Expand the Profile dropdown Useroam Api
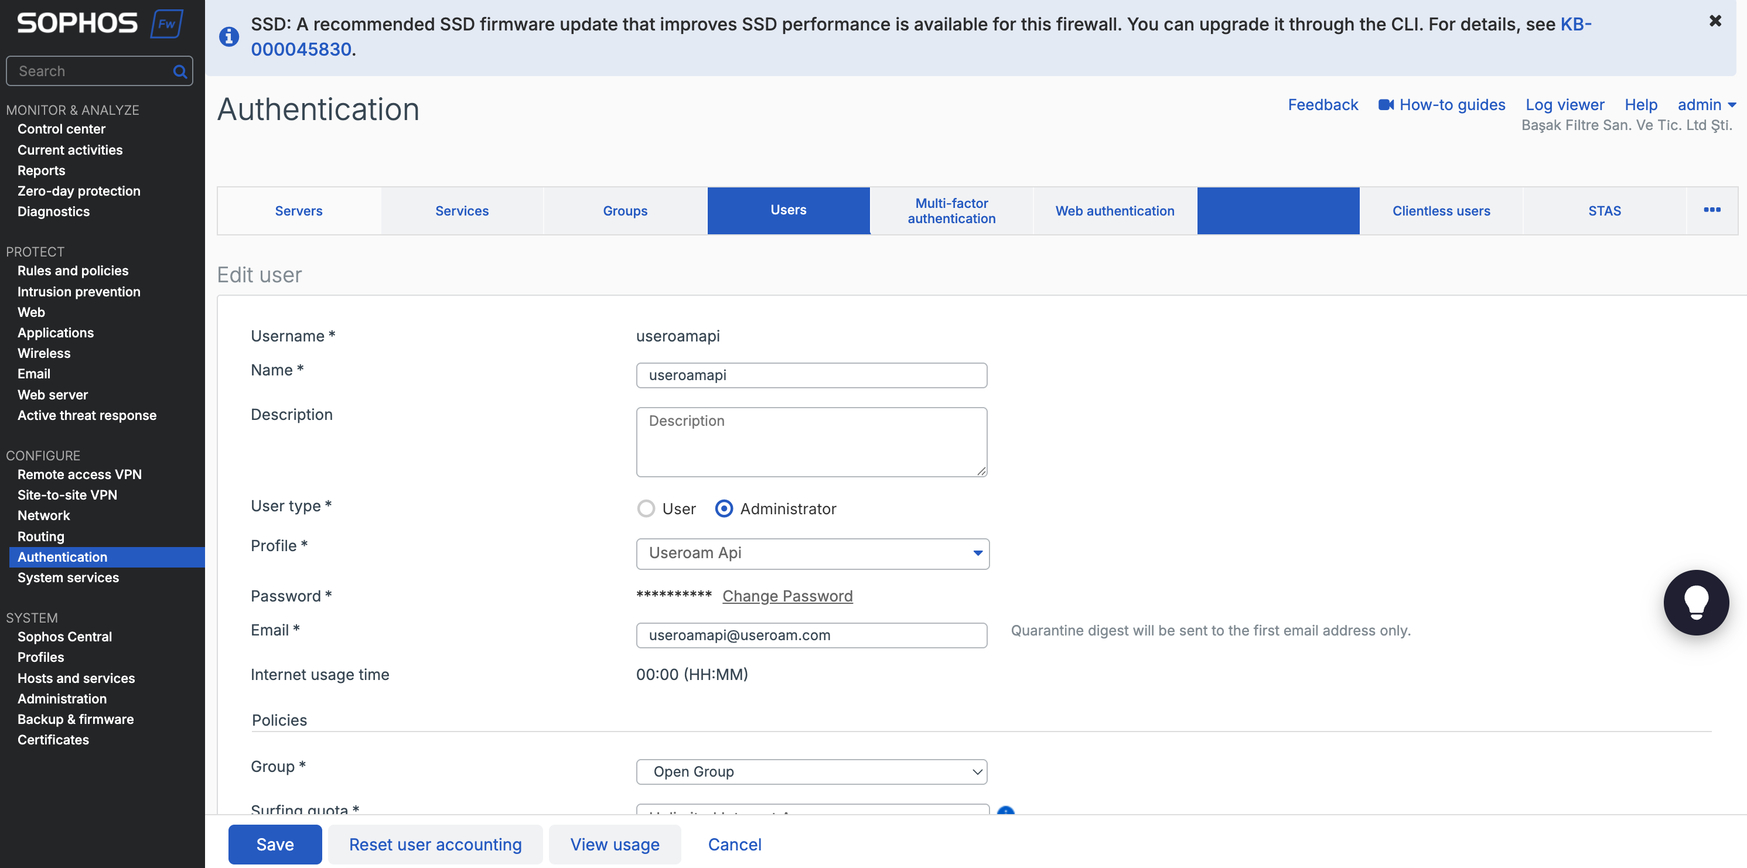This screenshot has height=868, width=1747. [x=813, y=553]
